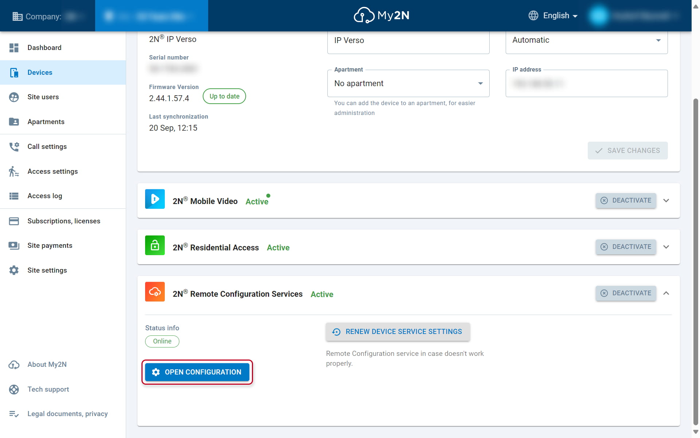Click the page vertical scrollbar

696,261
